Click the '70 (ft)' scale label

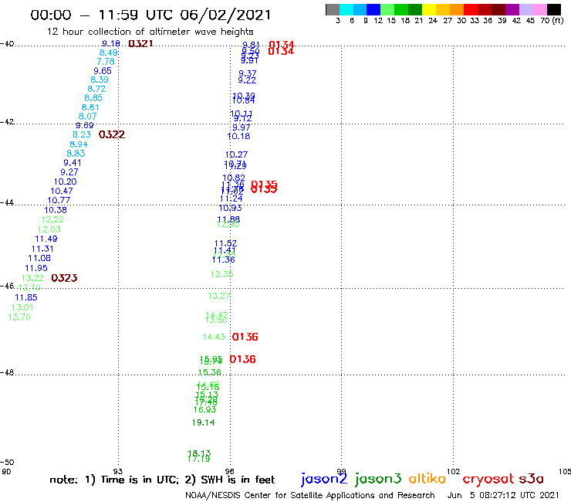click(552, 21)
